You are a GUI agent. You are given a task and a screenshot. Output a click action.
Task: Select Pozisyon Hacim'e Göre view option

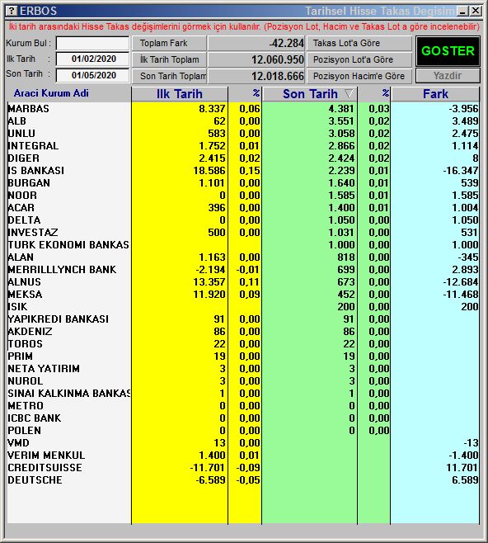tap(359, 76)
